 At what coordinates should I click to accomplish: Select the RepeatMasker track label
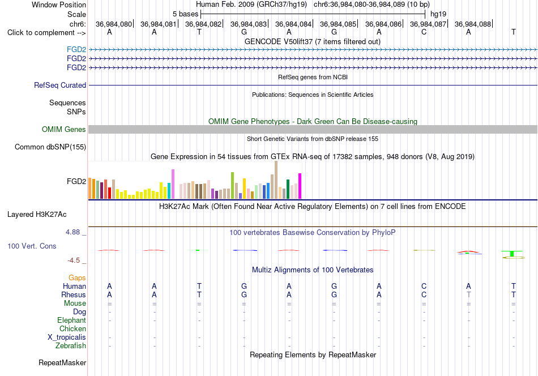(x=62, y=362)
